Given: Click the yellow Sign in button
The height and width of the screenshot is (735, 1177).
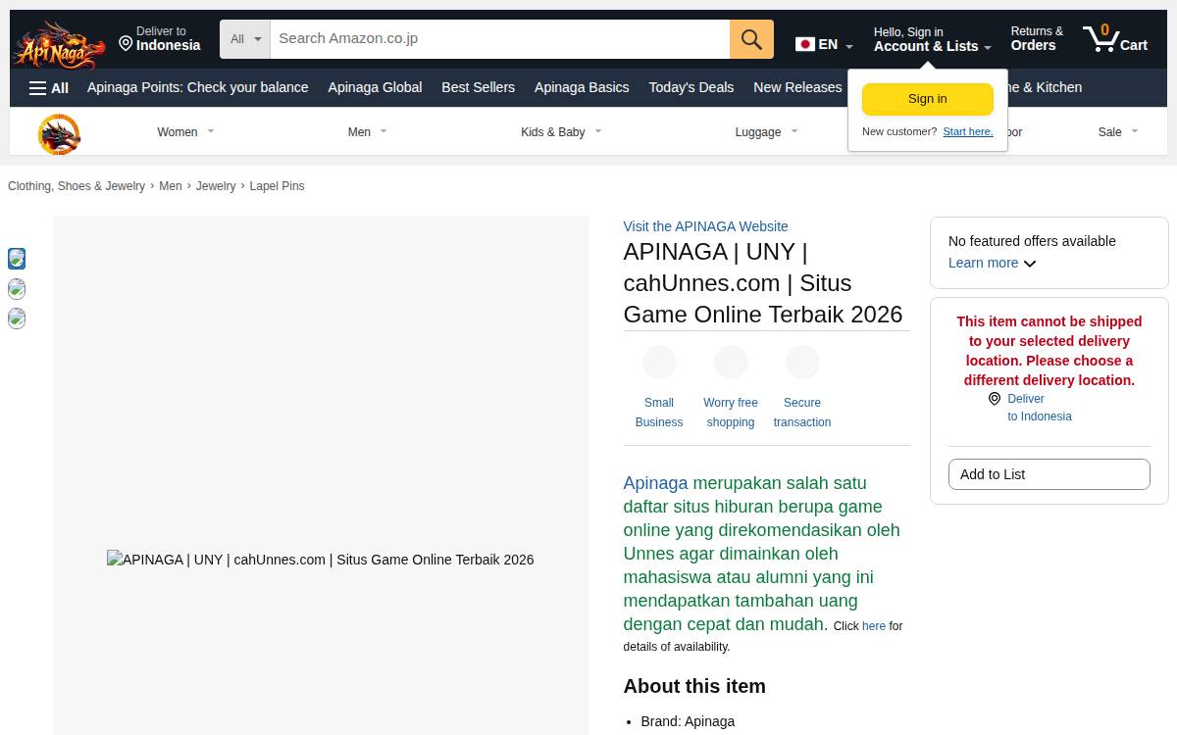Looking at the screenshot, I should (928, 99).
